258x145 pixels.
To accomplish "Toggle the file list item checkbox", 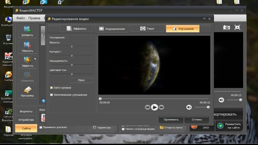I will pyautogui.click(x=43, y=35).
